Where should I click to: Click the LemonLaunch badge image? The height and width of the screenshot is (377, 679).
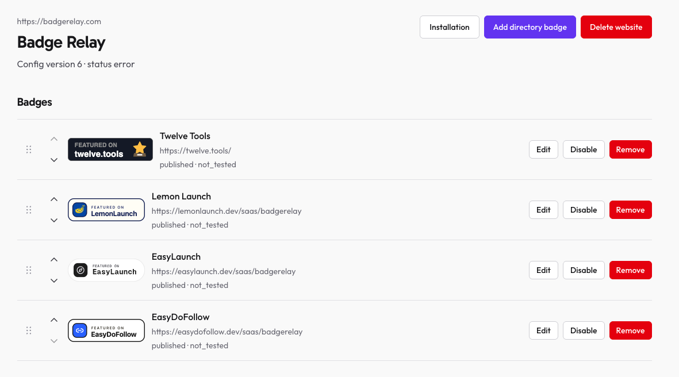coord(106,210)
